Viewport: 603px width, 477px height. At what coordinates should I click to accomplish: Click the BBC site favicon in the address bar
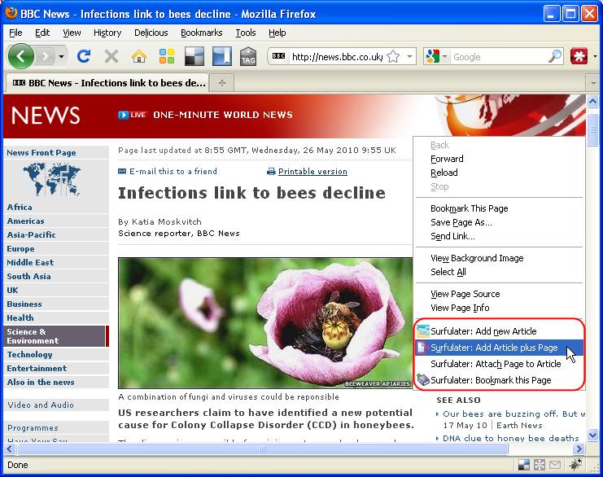[279, 56]
